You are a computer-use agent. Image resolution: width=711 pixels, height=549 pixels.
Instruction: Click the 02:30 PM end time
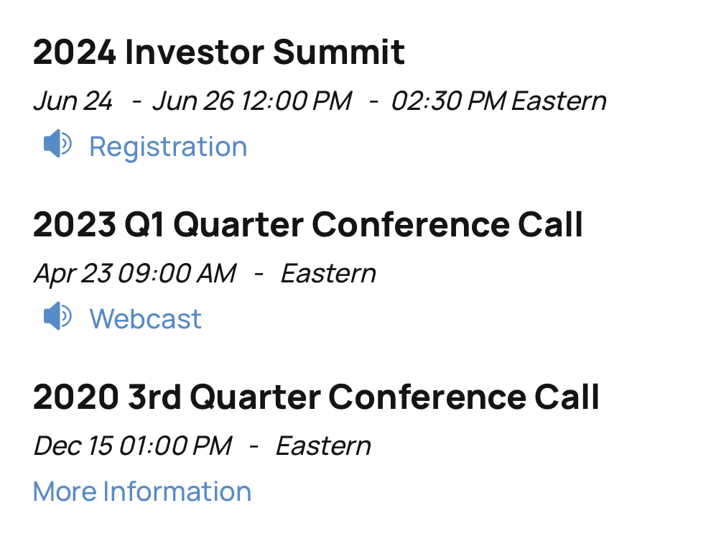[448, 101]
